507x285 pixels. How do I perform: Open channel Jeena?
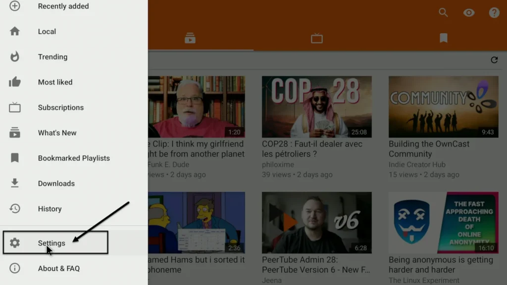pyautogui.click(x=272, y=281)
